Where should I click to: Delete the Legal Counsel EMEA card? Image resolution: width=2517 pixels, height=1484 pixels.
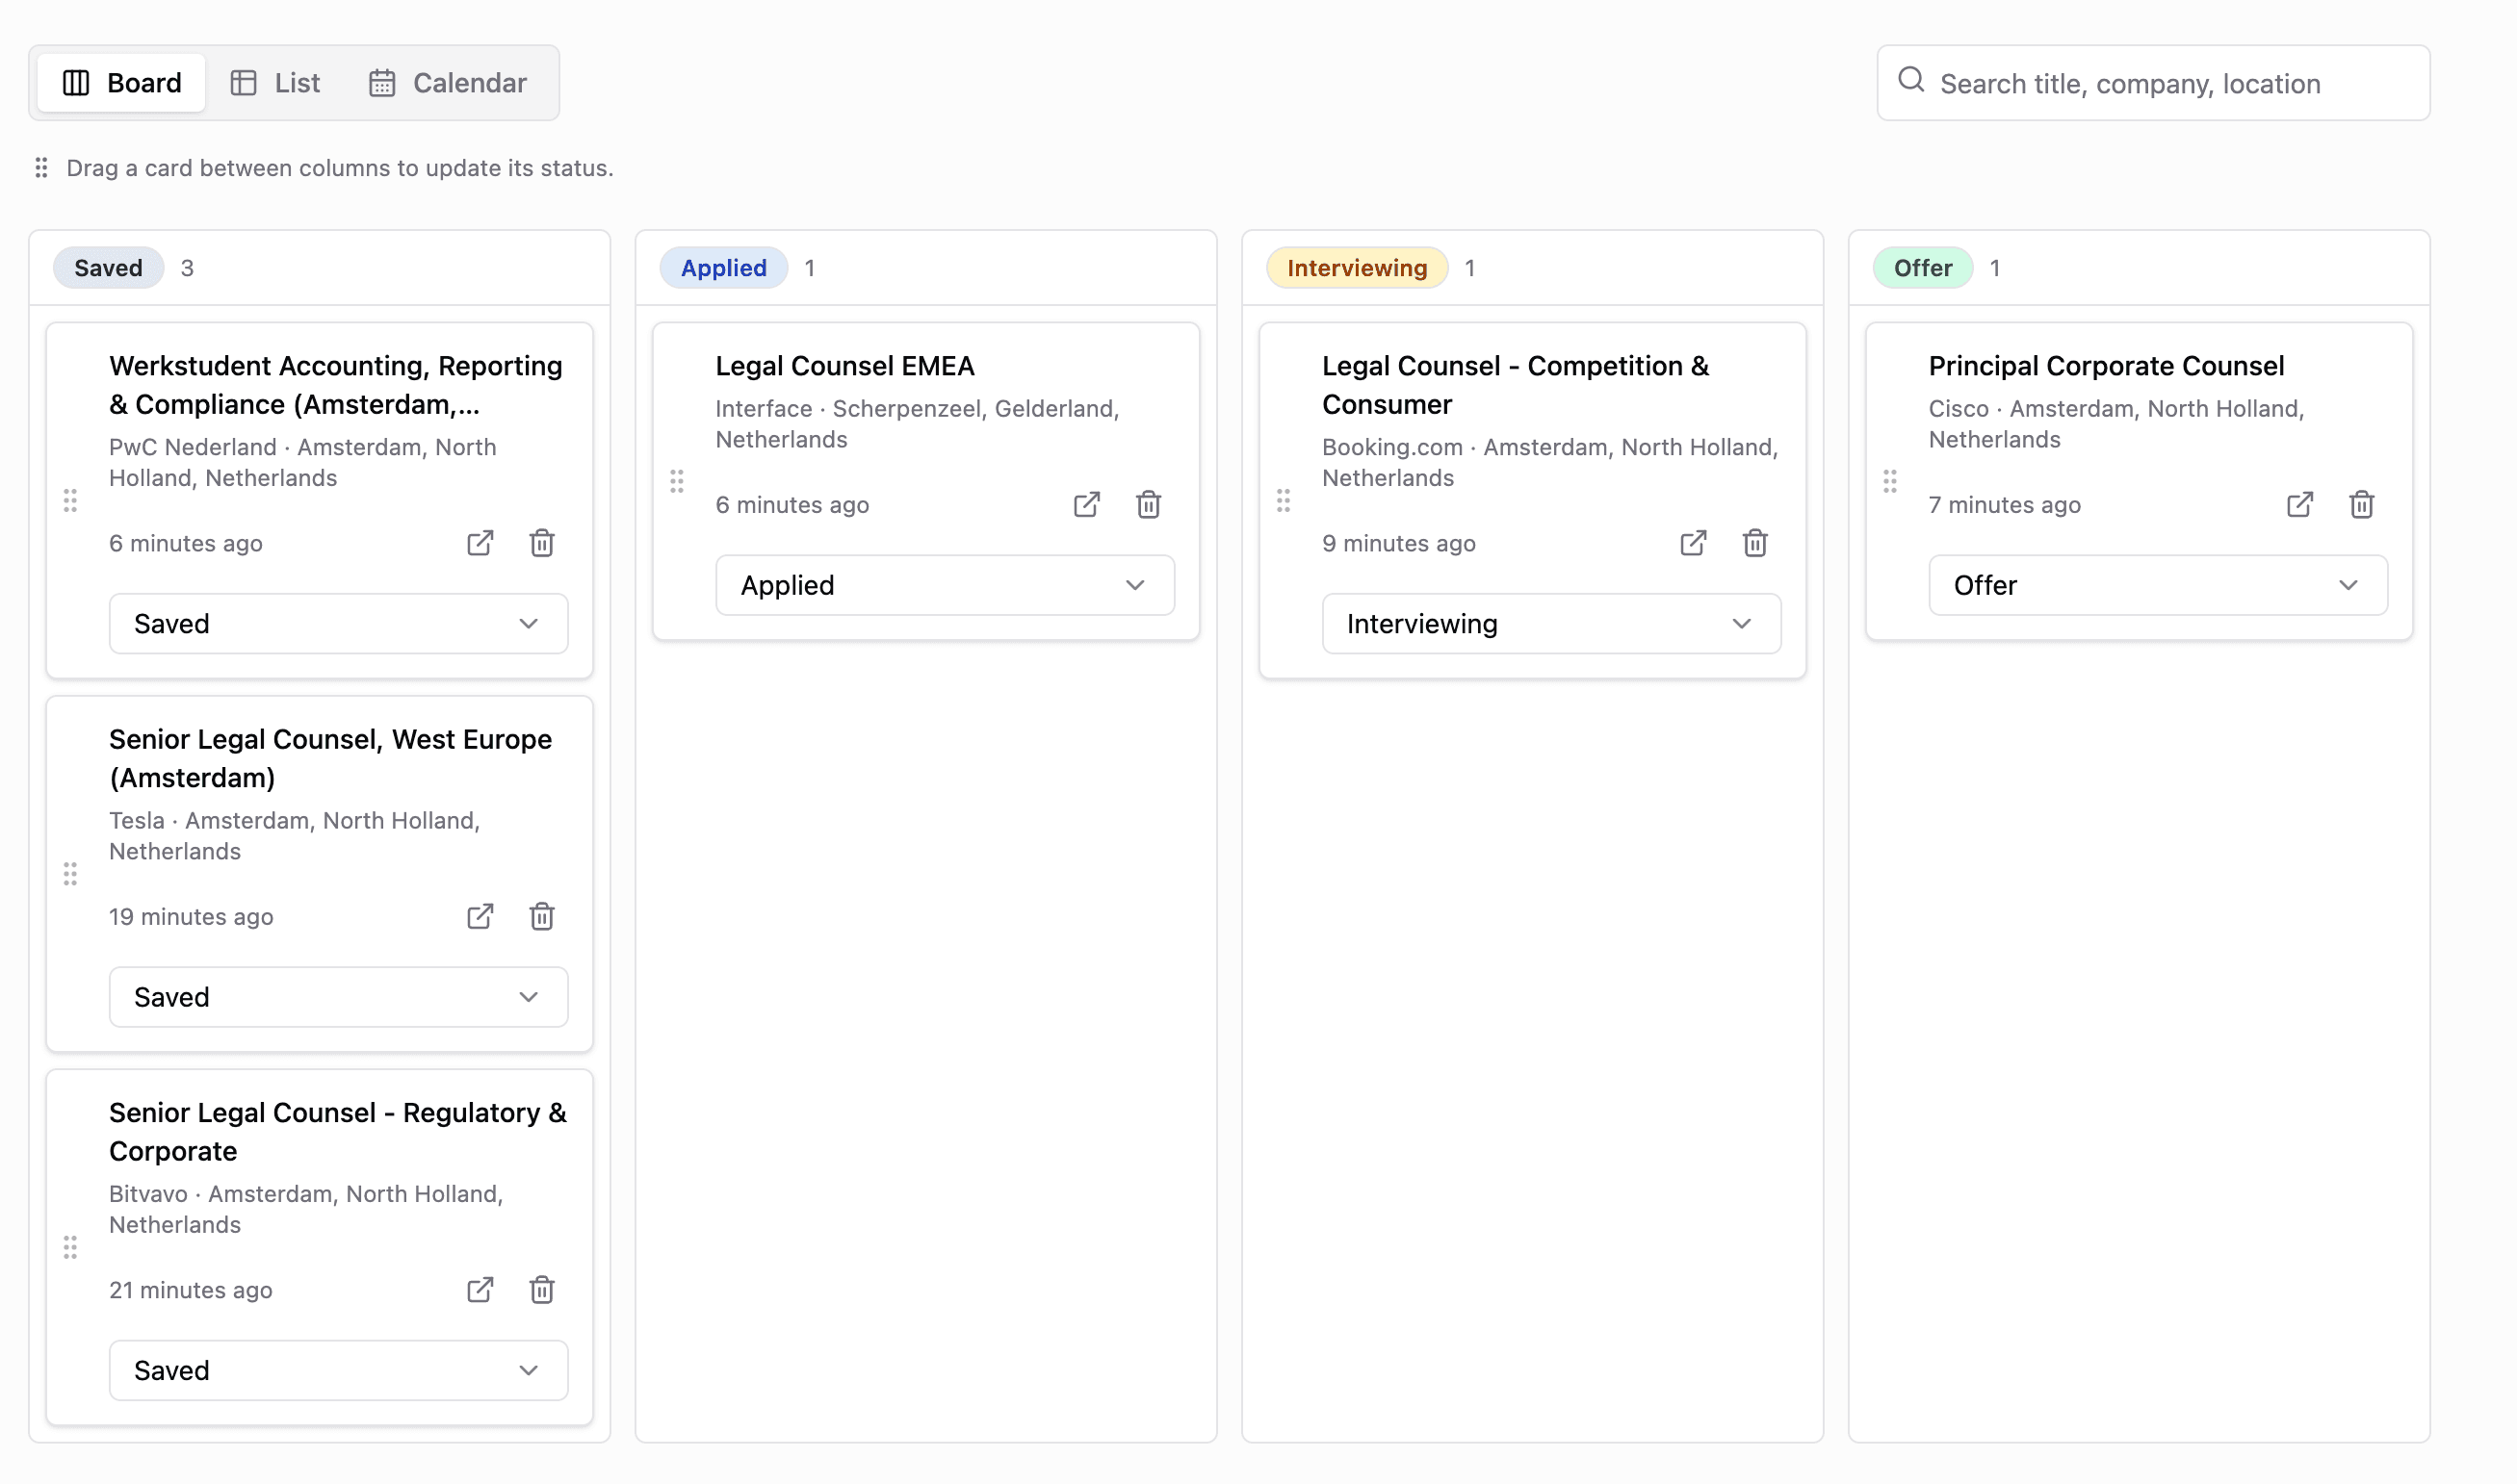(x=1149, y=504)
